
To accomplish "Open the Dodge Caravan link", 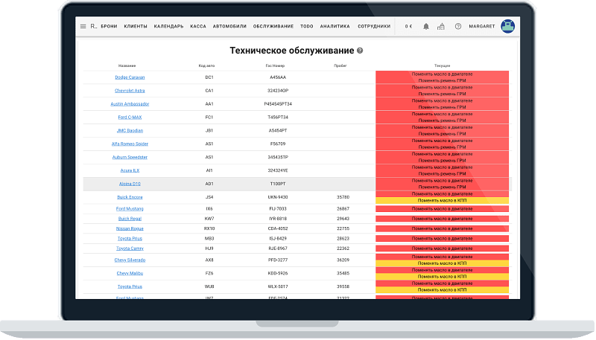I will pos(130,77).
